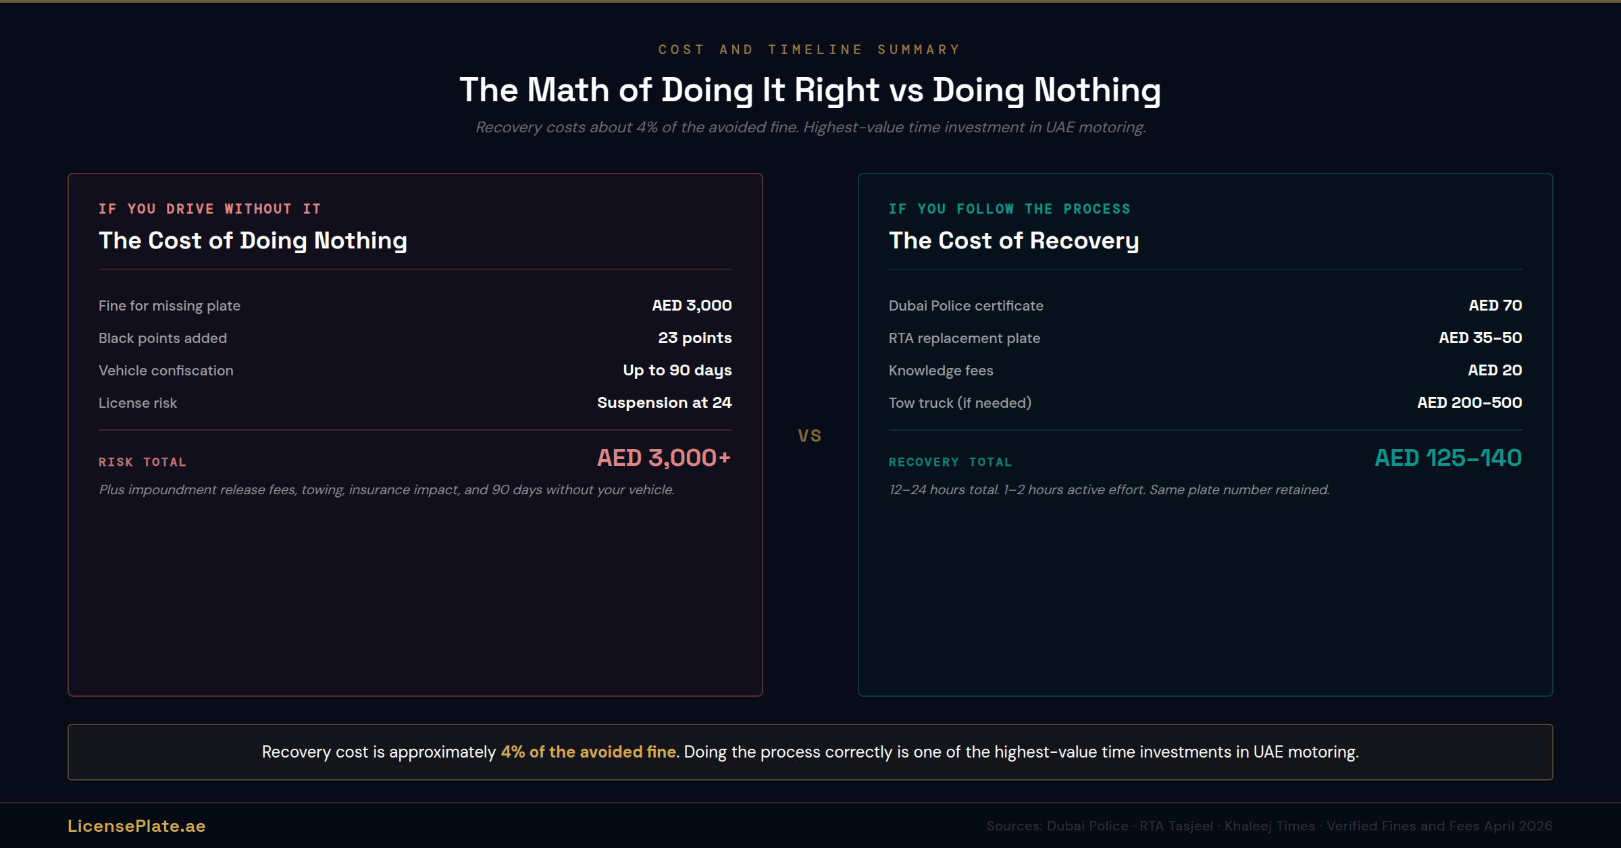Image resolution: width=1621 pixels, height=848 pixels.
Task: Click the LicensePlate.ae brand link
Action: tap(136, 826)
